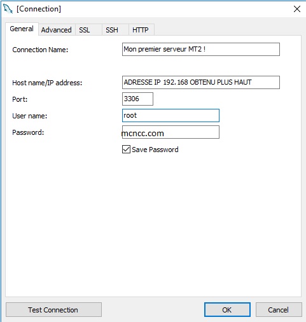Click the [Connection] title bar text
This screenshot has width=306, height=322.
click(x=39, y=9)
